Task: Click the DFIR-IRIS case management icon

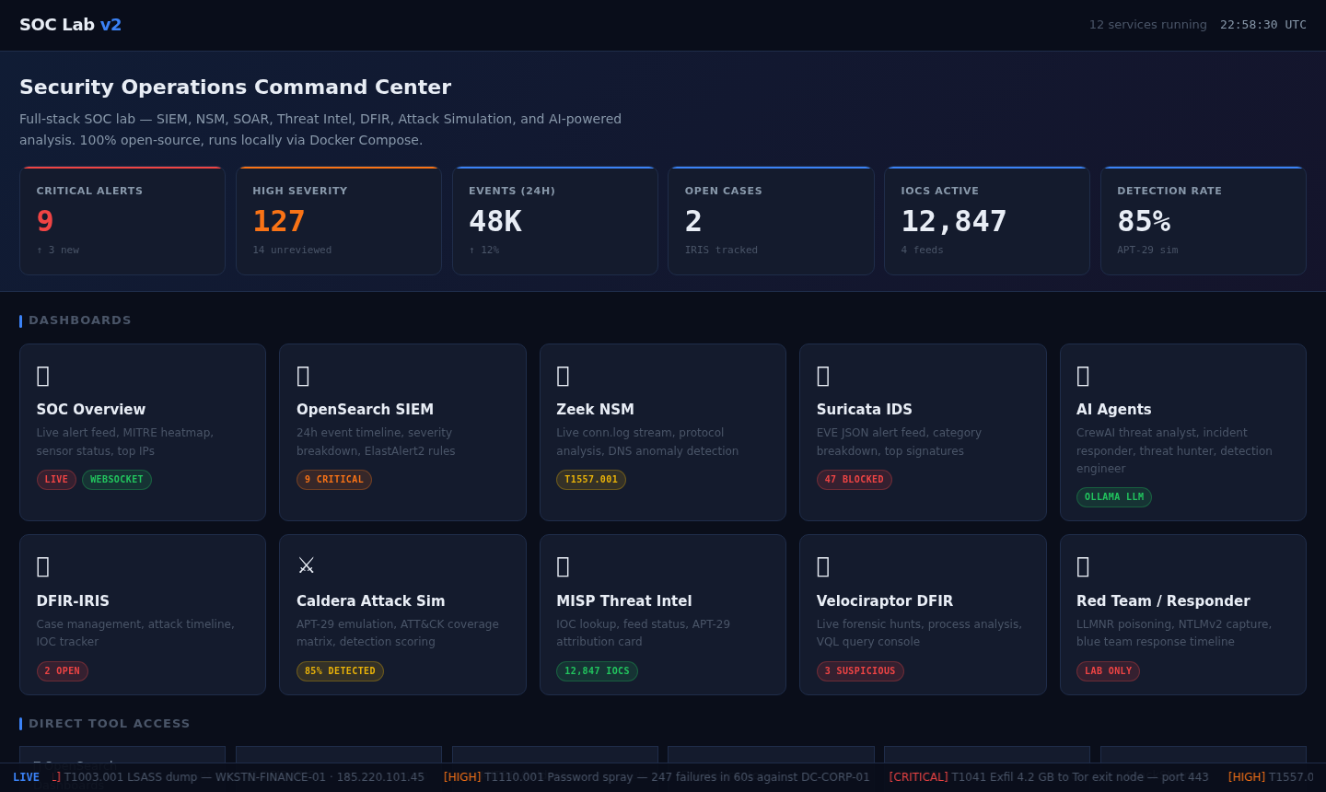Action: 42,566
